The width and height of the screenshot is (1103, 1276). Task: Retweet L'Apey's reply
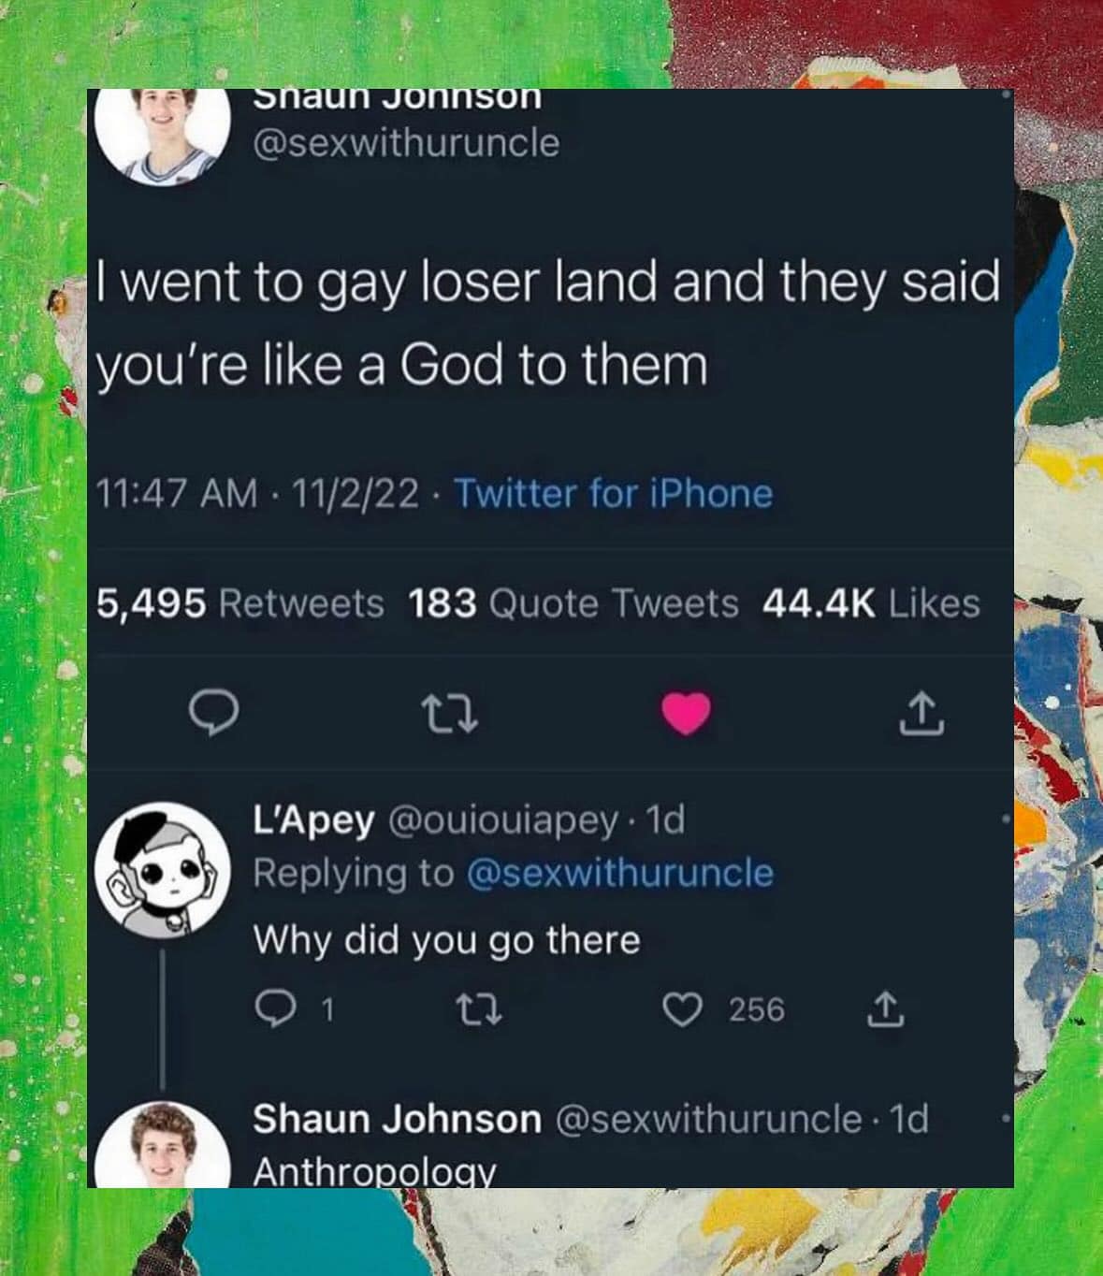479,1010
